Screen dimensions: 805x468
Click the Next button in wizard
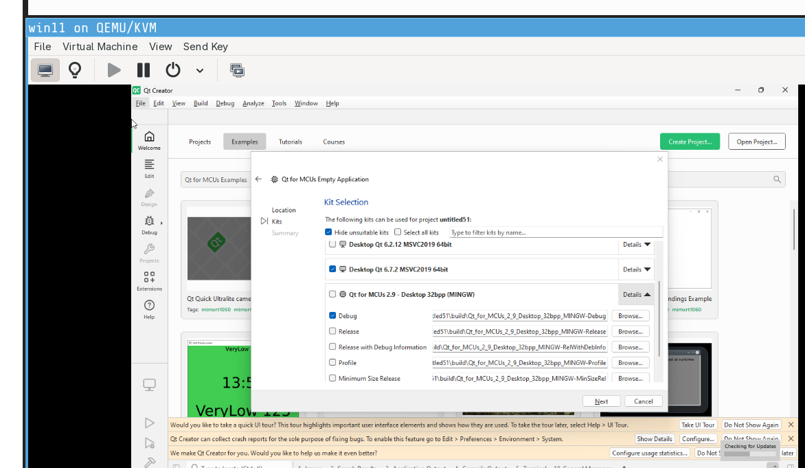[x=601, y=401]
